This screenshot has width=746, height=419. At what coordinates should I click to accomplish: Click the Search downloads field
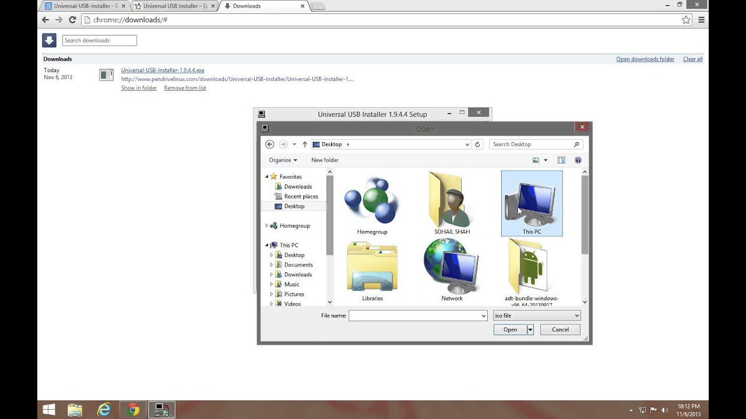[100, 40]
